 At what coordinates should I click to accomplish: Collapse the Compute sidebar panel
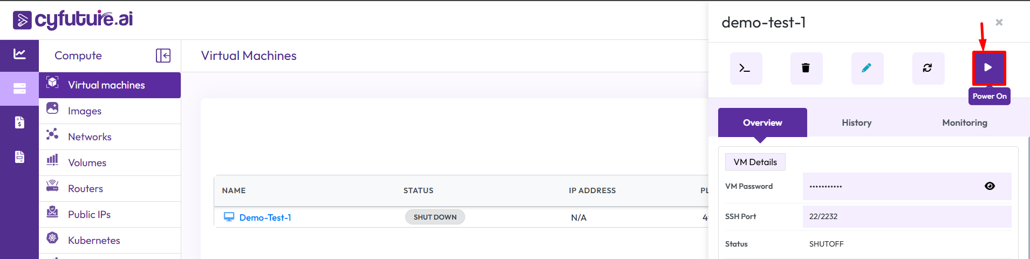[x=163, y=56]
